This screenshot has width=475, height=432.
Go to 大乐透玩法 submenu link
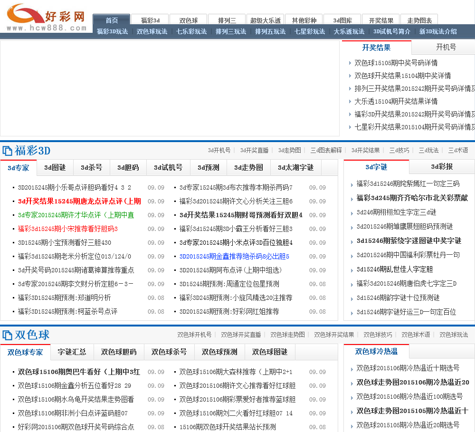pyautogui.click(x=349, y=31)
